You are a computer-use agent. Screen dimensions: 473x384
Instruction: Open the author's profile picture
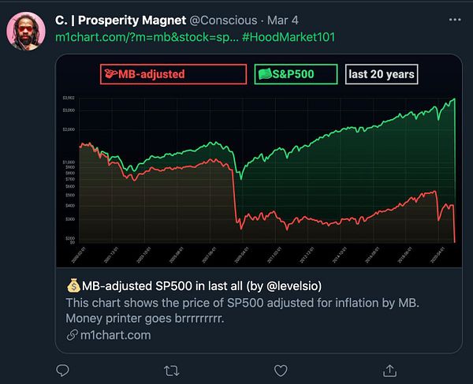click(x=26, y=32)
